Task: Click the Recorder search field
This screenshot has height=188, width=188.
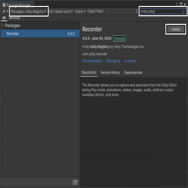Action: (163, 11)
